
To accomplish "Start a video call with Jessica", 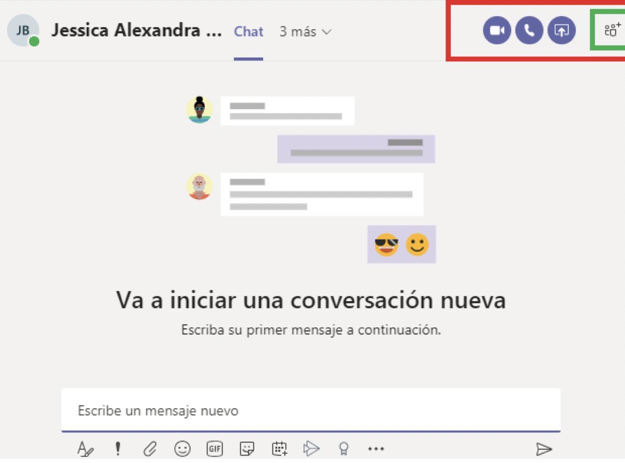I will click(497, 30).
